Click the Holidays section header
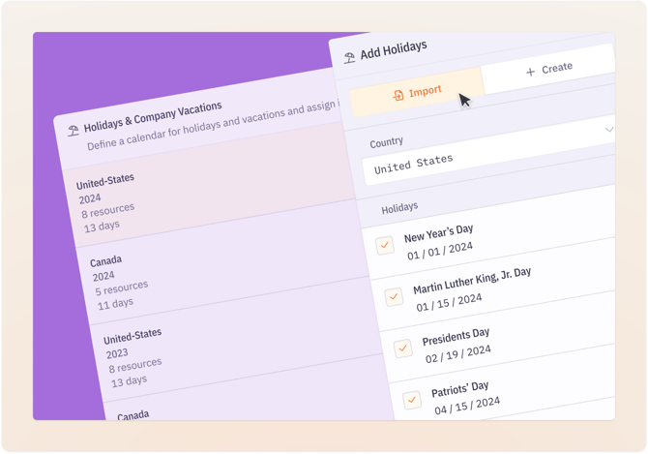Image resolution: width=648 pixels, height=454 pixels. (x=398, y=208)
